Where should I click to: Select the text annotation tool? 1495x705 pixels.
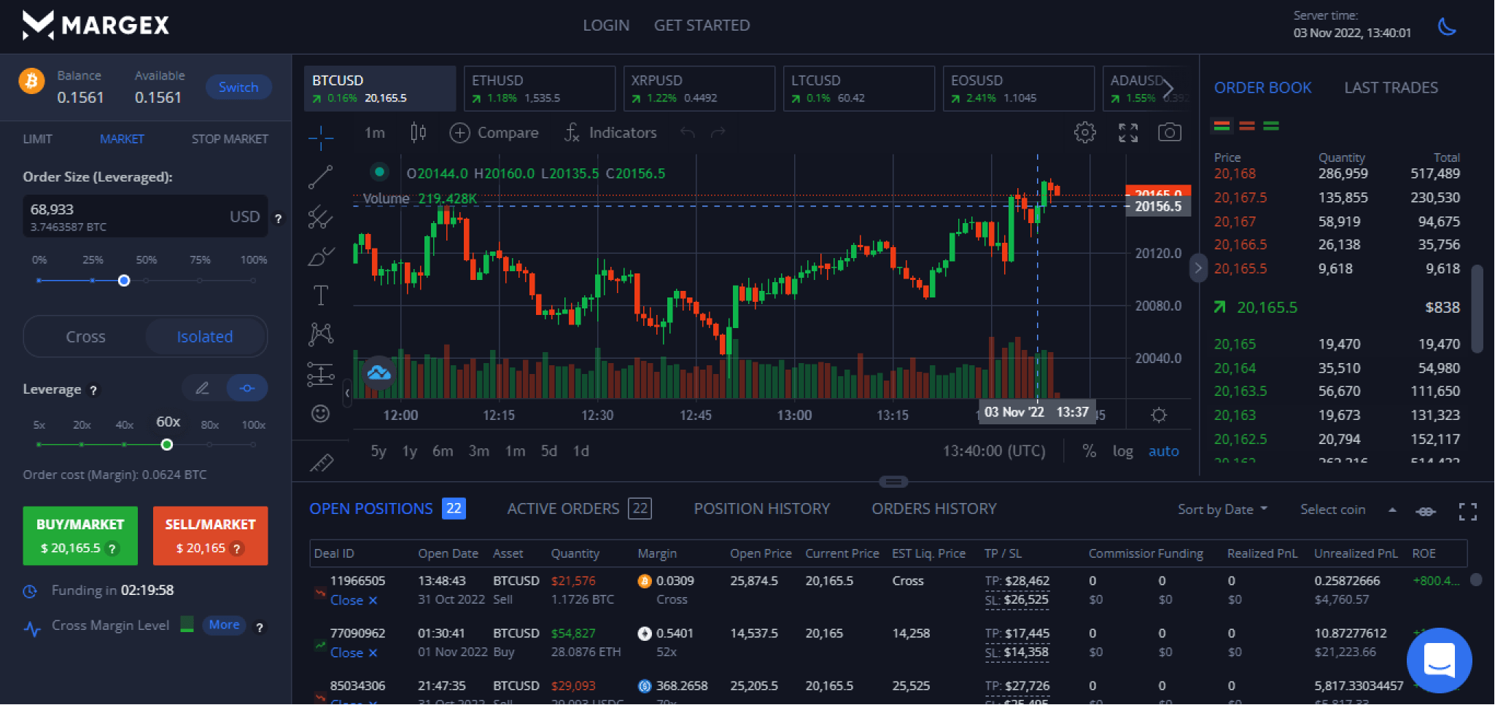point(321,295)
